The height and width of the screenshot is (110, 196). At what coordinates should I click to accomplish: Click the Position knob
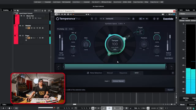[144, 44]
